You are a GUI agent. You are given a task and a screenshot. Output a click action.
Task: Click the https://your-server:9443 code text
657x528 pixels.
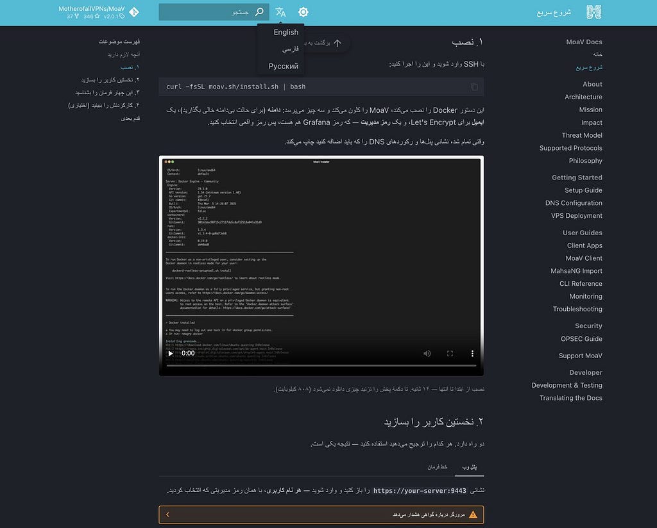coord(420,490)
